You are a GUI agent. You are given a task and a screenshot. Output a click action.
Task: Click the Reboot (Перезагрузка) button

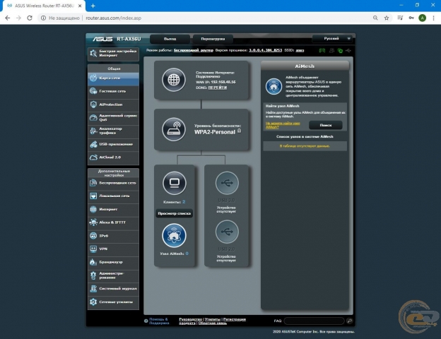pos(213,39)
